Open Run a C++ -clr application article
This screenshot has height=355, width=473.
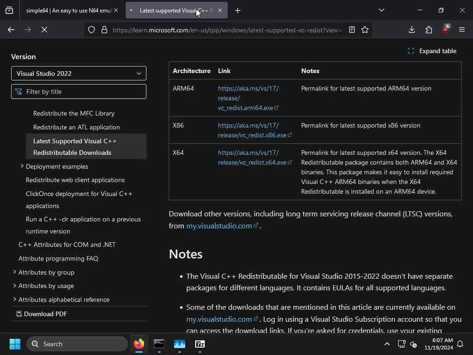pyautogui.click(x=83, y=225)
